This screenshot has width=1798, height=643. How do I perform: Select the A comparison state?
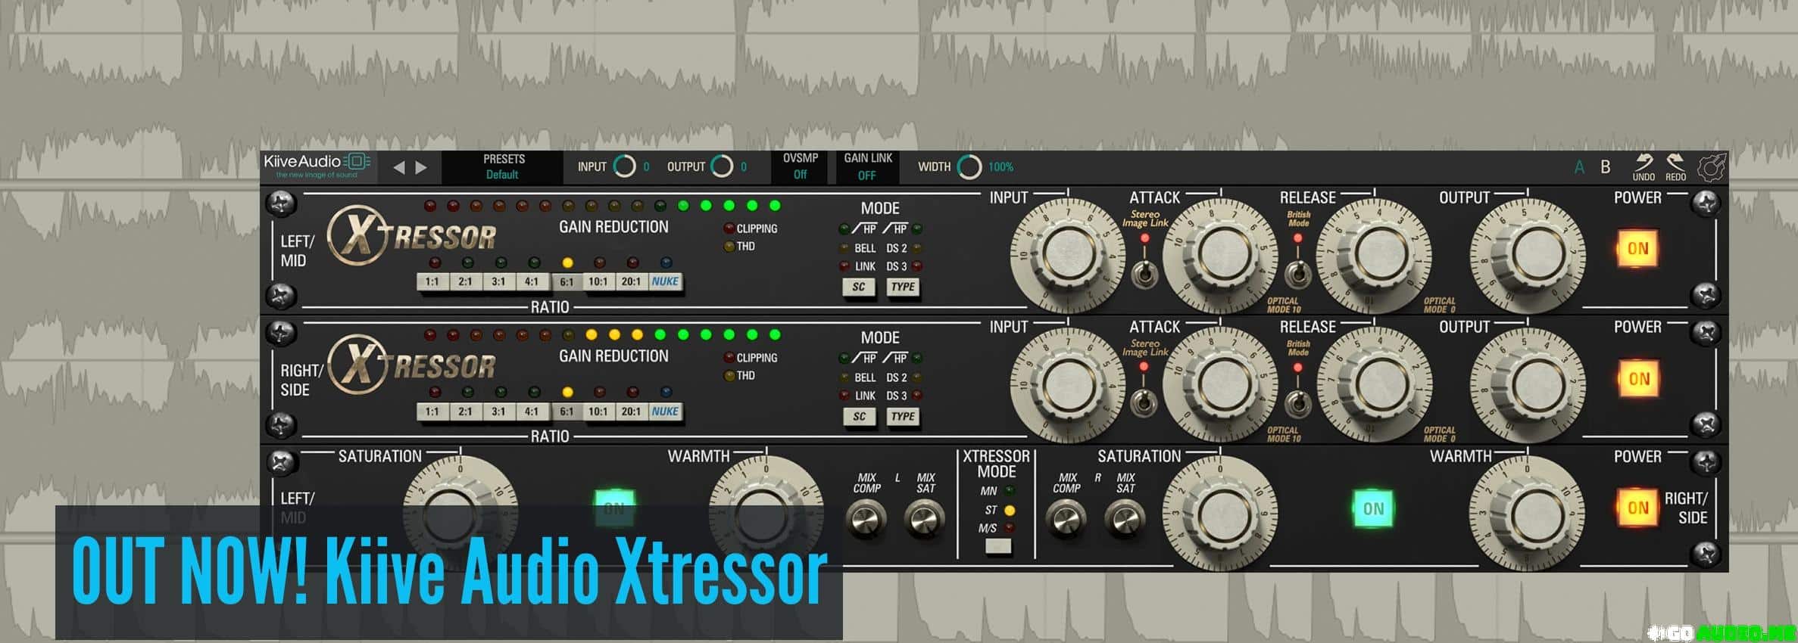(1579, 167)
